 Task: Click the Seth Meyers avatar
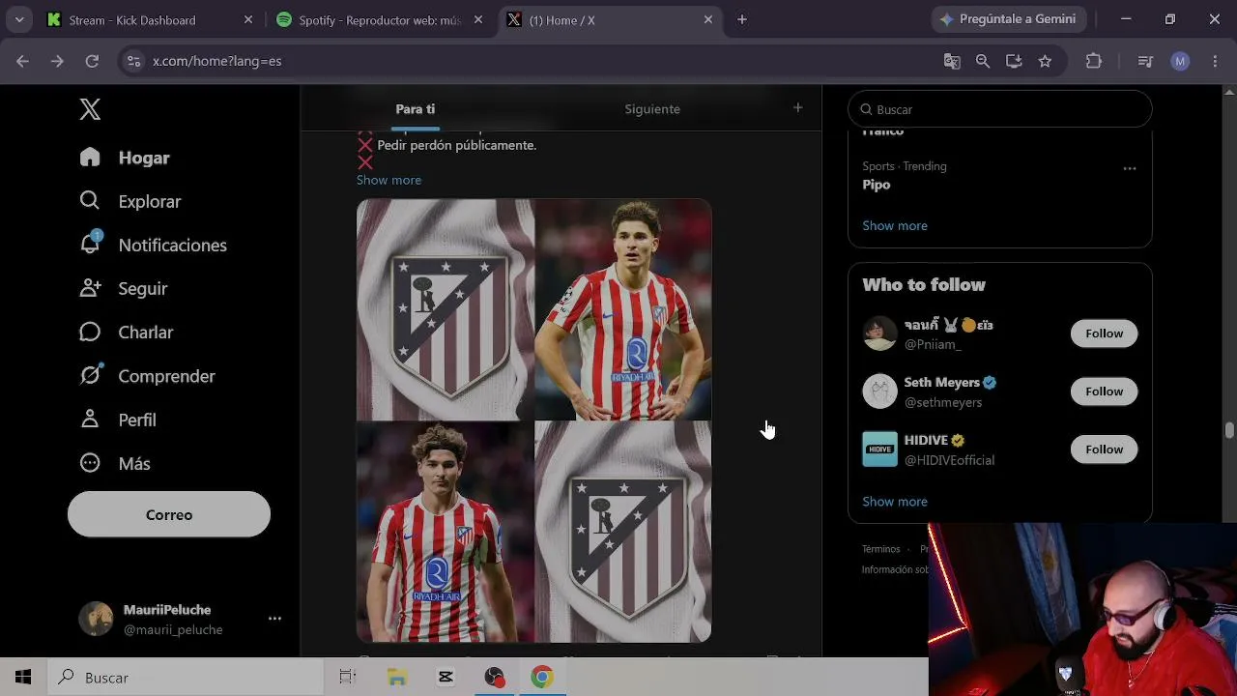point(879,391)
